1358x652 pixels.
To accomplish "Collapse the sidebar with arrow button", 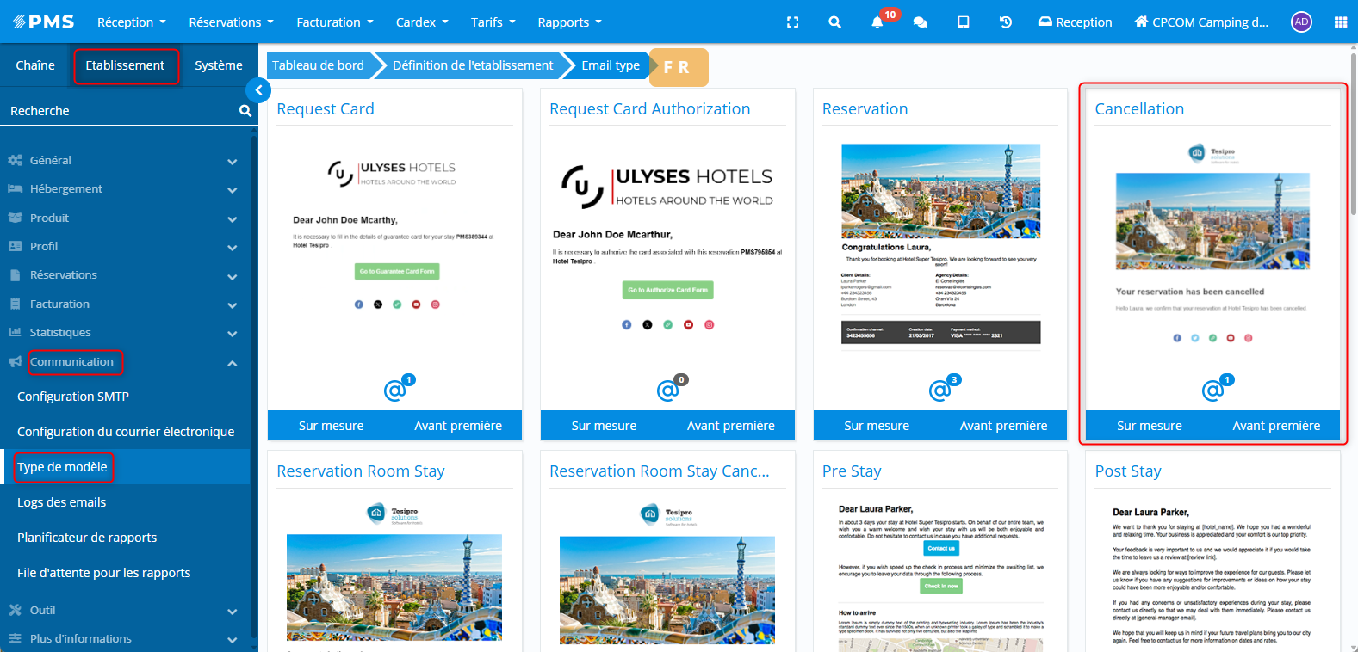I will click(258, 89).
